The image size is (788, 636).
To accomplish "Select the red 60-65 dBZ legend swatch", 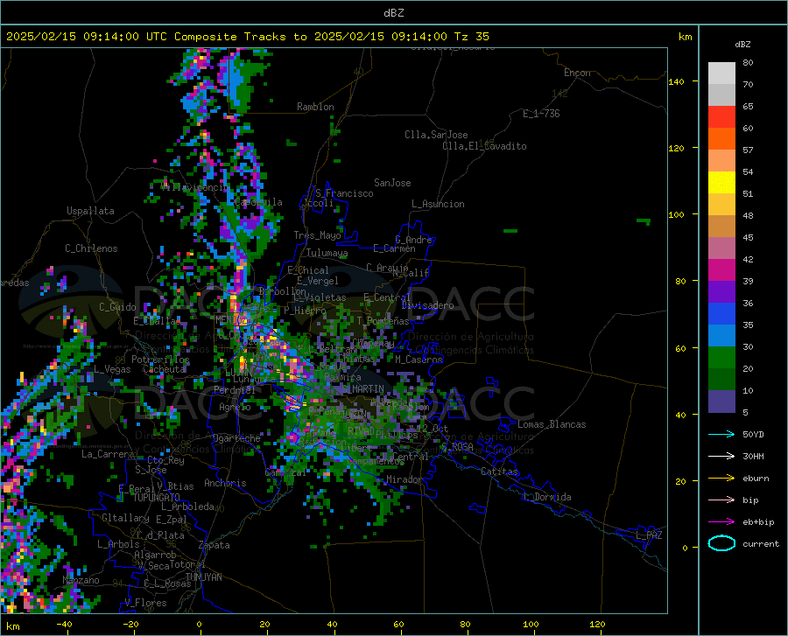I will tap(721, 117).
